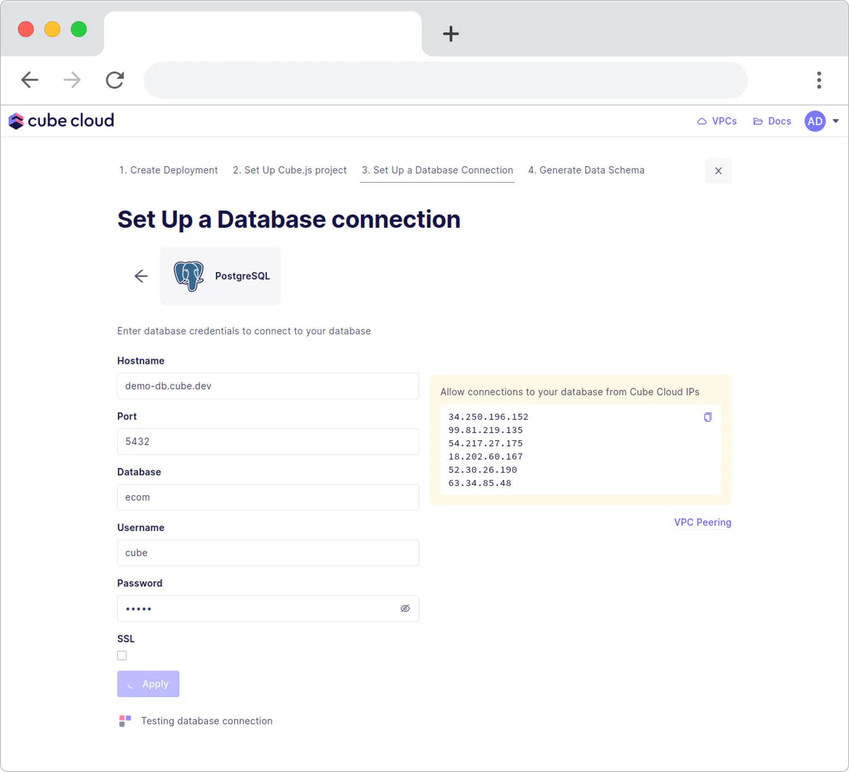Focus the Username input field
The width and height of the screenshot is (849, 772).
click(x=268, y=553)
